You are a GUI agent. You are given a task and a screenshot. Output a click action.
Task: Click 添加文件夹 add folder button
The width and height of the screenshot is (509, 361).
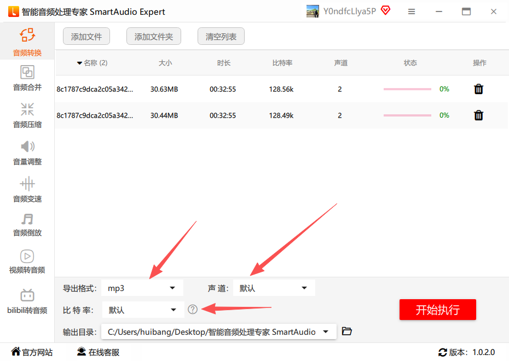(154, 36)
